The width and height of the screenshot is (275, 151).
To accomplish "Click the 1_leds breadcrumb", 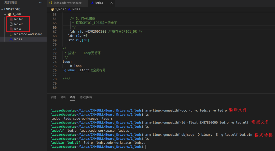I will 59,9.
